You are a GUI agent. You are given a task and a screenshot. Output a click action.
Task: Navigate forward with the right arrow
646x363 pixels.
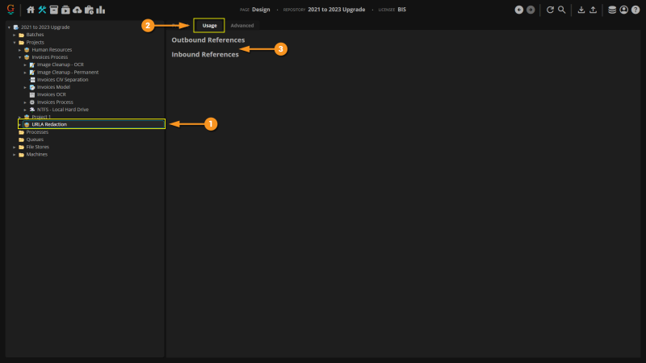[531, 10]
